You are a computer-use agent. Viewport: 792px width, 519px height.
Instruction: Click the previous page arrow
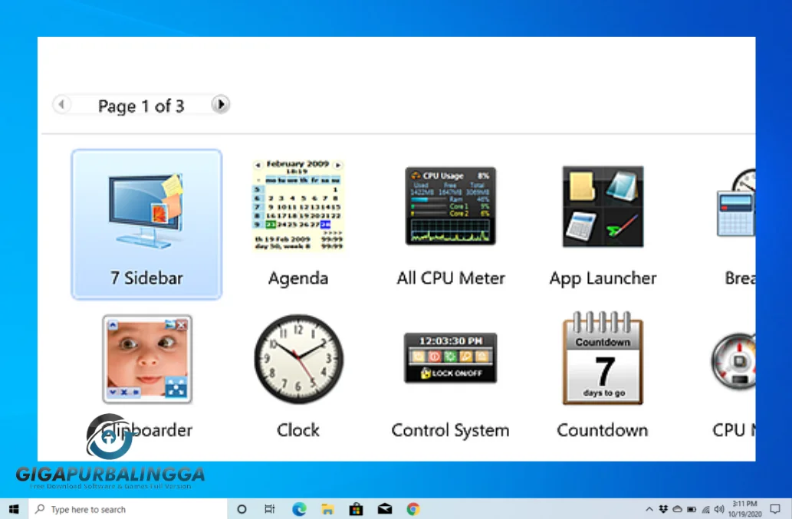[x=61, y=104]
